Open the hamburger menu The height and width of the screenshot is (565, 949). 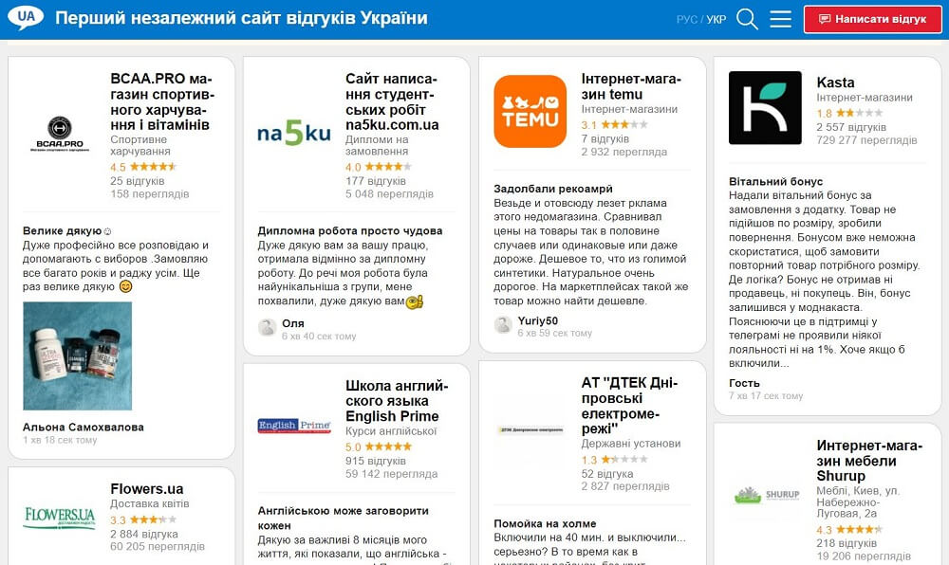779,17
